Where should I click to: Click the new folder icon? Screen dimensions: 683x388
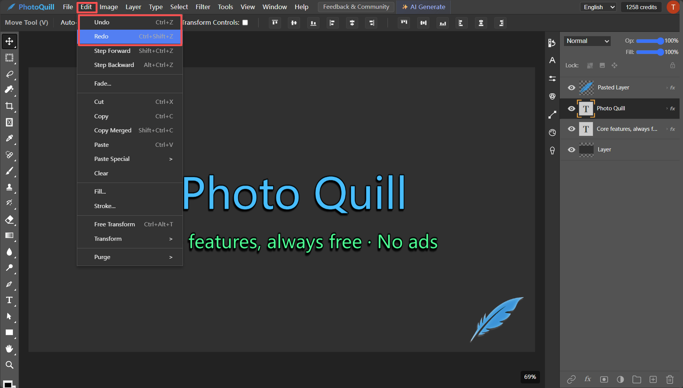tap(637, 379)
